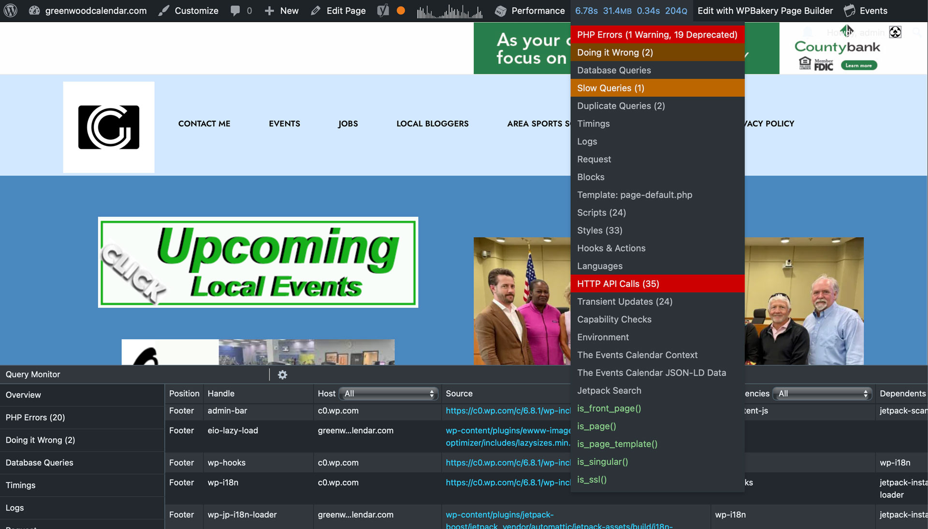Click the Events calendar icon in admin bar
Viewport: 928px width, 529px height.
[849, 11]
